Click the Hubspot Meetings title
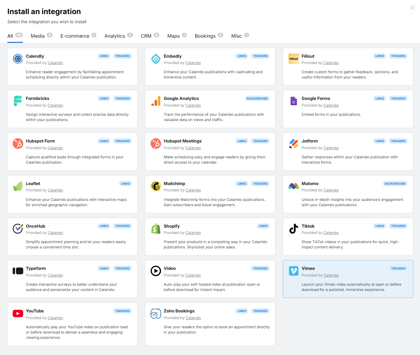Image resolution: width=420 pixels, height=355 pixels. (183, 141)
